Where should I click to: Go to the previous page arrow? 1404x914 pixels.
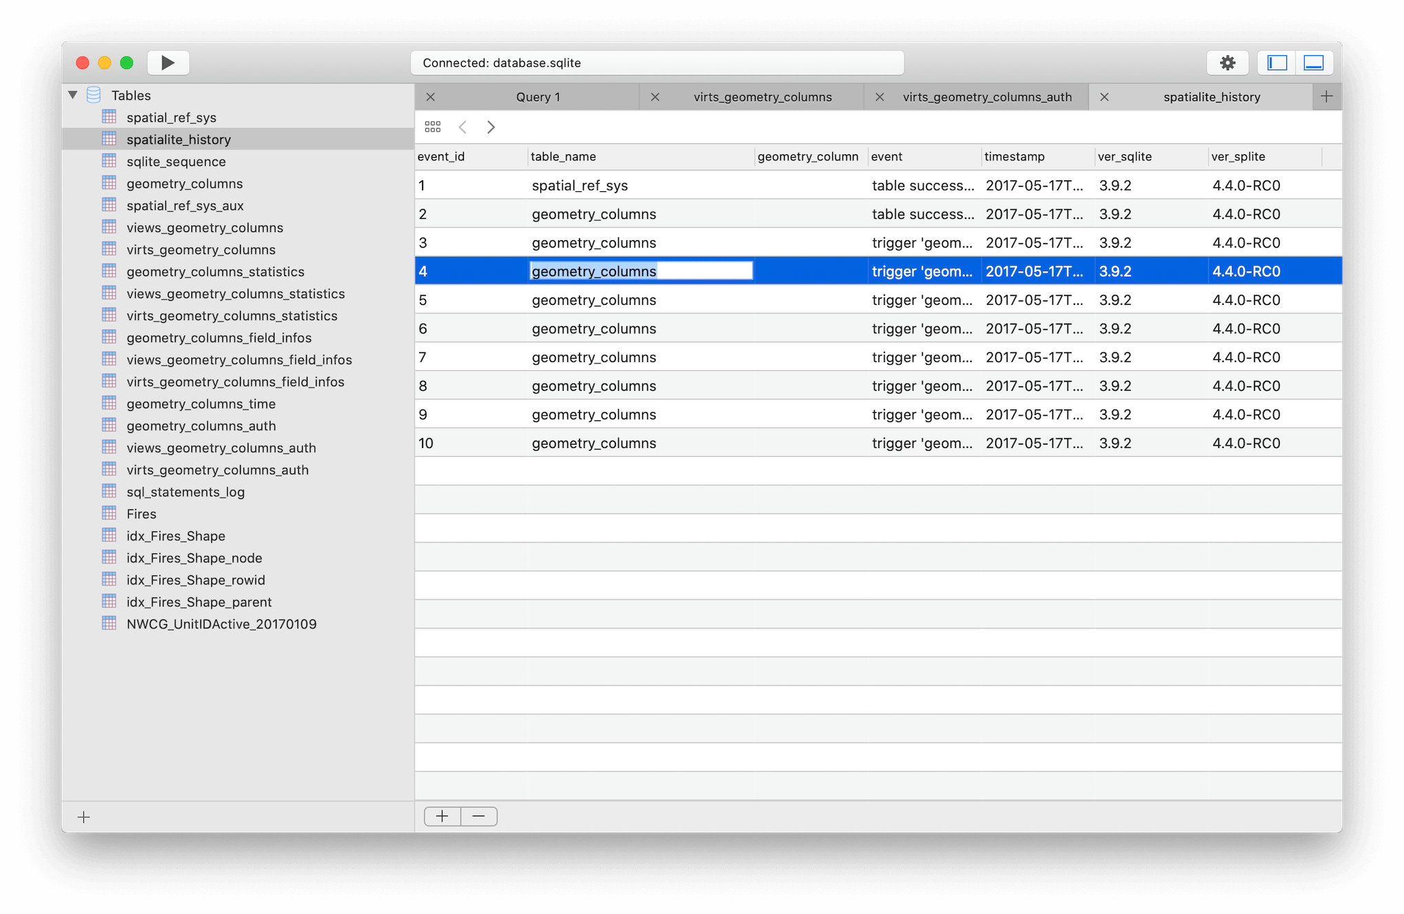coord(462,127)
